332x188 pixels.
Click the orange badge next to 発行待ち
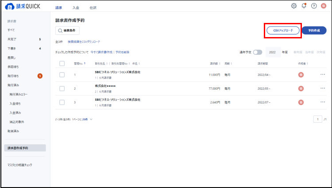pos(40,76)
